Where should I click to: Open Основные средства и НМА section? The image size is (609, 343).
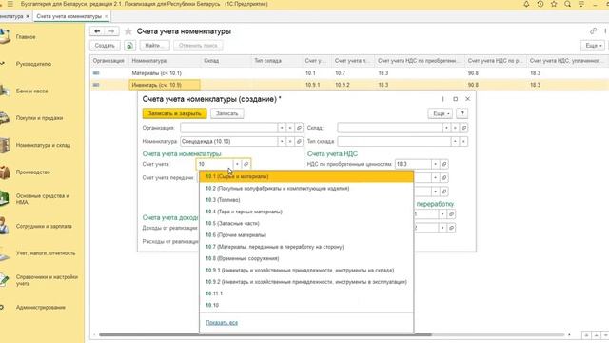click(42, 199)
